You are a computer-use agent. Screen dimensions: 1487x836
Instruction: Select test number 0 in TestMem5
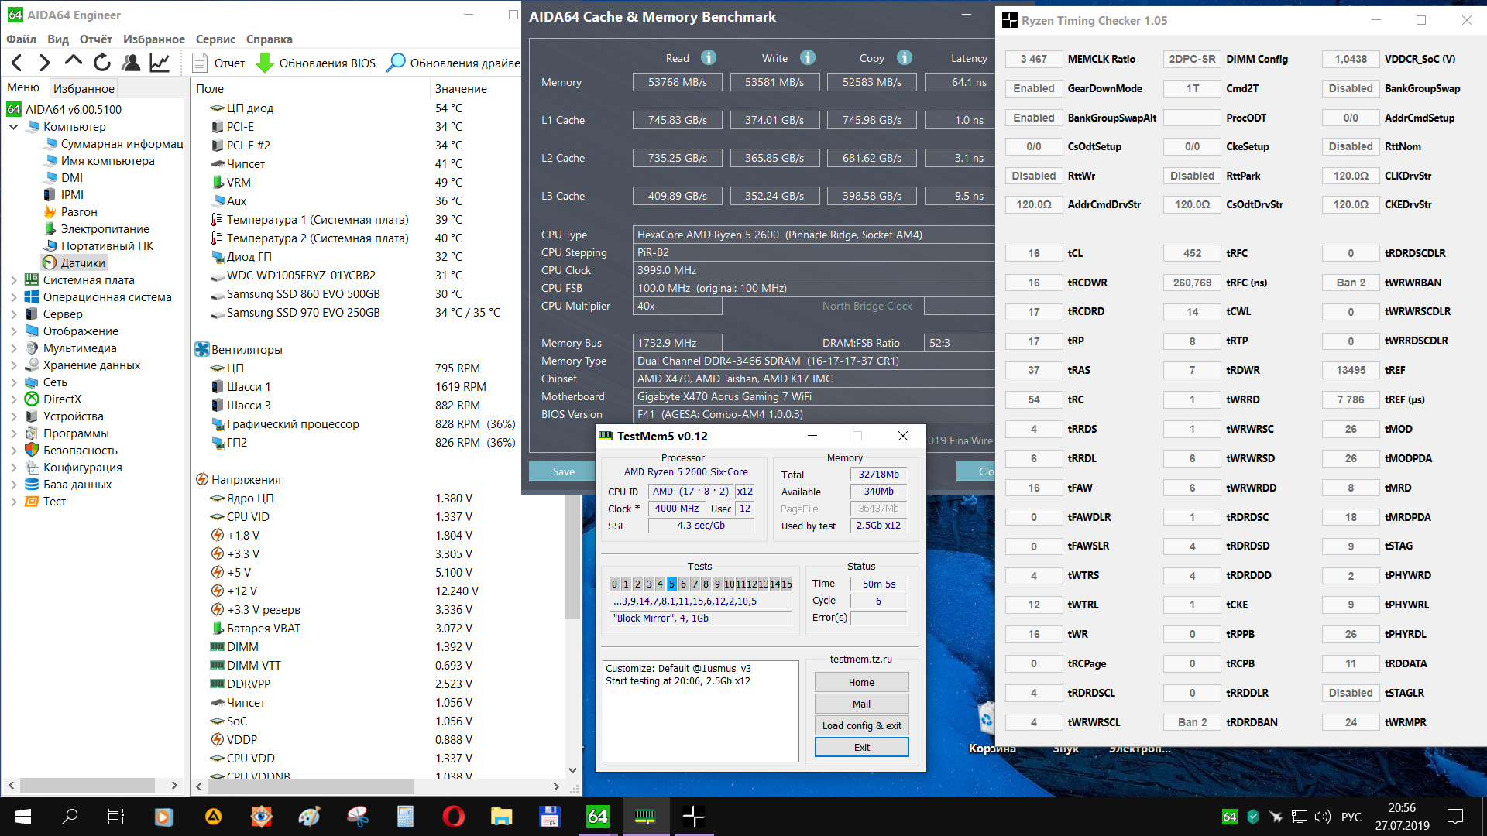point(614,584)
